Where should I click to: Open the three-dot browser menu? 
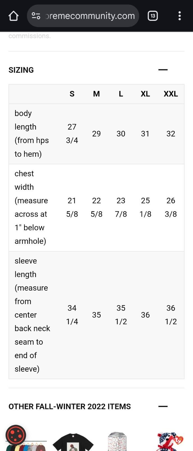point(180,16)
